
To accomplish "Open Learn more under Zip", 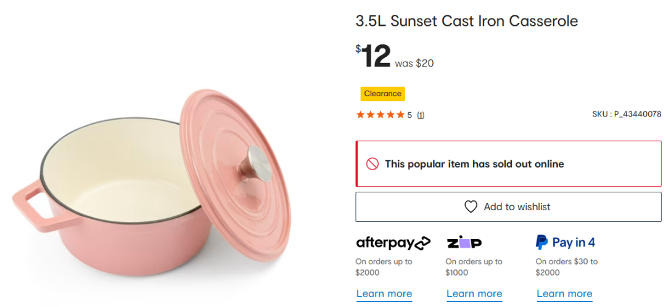I will 474,293.
